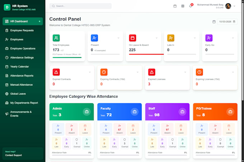Open Employees in sidebar
The width and height of the screenshot is (244, 162).
coord(23,39)
